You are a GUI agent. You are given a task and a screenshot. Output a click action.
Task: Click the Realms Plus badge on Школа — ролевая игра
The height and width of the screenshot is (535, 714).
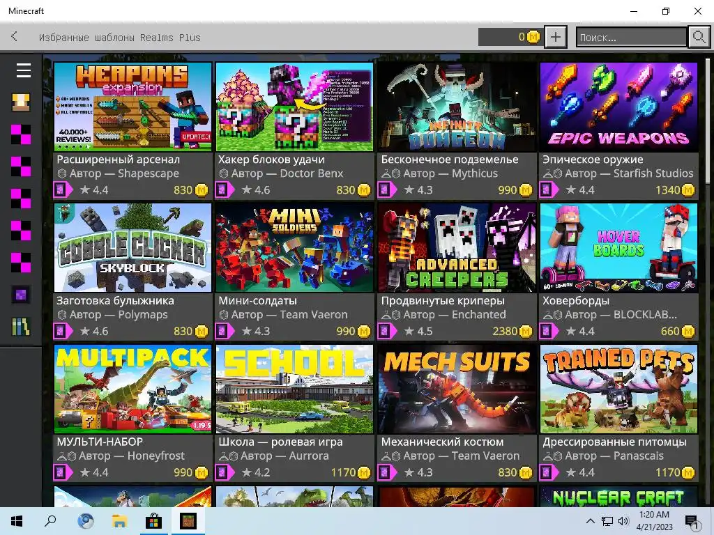coord(225,472)
